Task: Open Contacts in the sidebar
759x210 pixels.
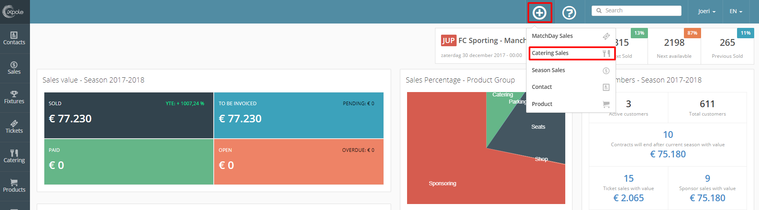Action: click(14, 38)
